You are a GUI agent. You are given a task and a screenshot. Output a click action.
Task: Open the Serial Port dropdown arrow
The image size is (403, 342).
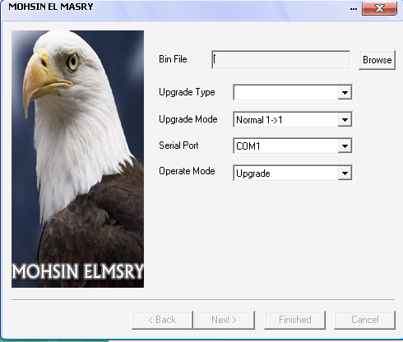point(345,146)
